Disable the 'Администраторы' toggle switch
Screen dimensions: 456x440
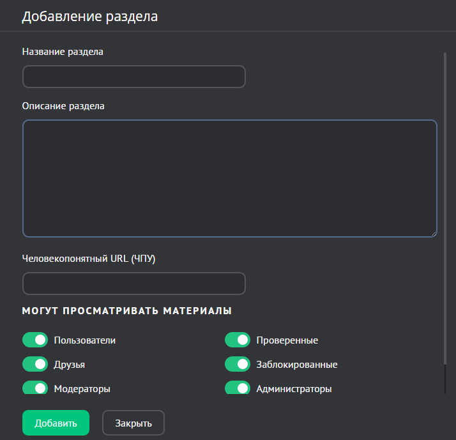[x=237, y=388]
